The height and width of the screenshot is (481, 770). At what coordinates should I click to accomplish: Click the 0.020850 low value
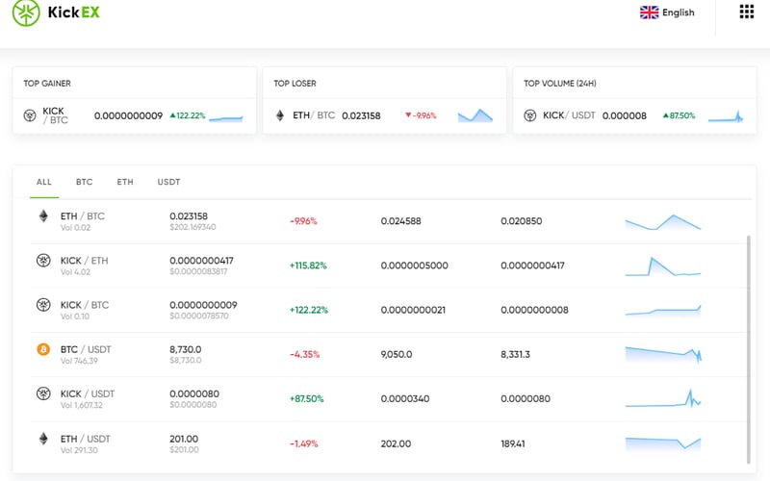(x=521, y=221)
